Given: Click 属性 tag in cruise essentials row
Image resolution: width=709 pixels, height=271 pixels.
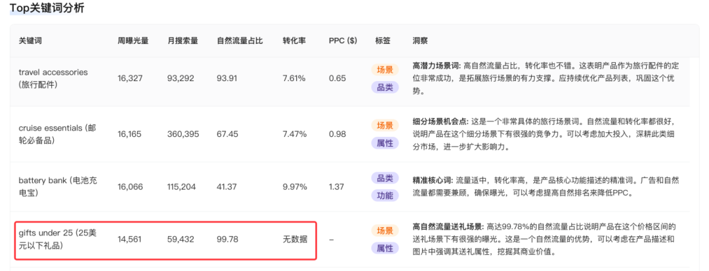Looking at the screenshot, I should point(385,143).
